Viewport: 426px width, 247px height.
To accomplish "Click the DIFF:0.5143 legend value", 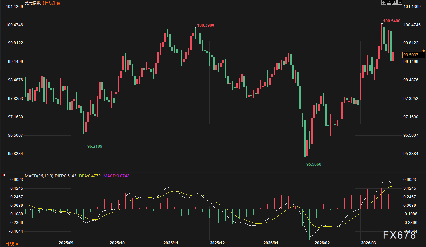I will pos(65,176).
